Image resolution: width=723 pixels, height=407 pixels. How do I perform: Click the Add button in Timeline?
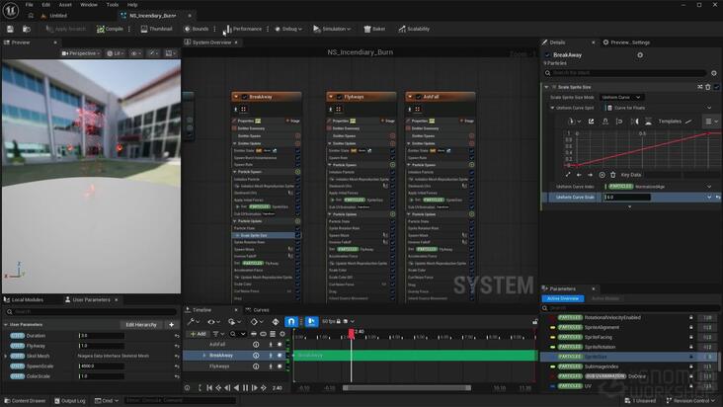pyautogui.click(x=198, y=334)
